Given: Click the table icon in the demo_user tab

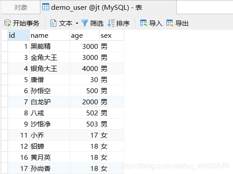Looking at the screenshot, I should [46, 7].
